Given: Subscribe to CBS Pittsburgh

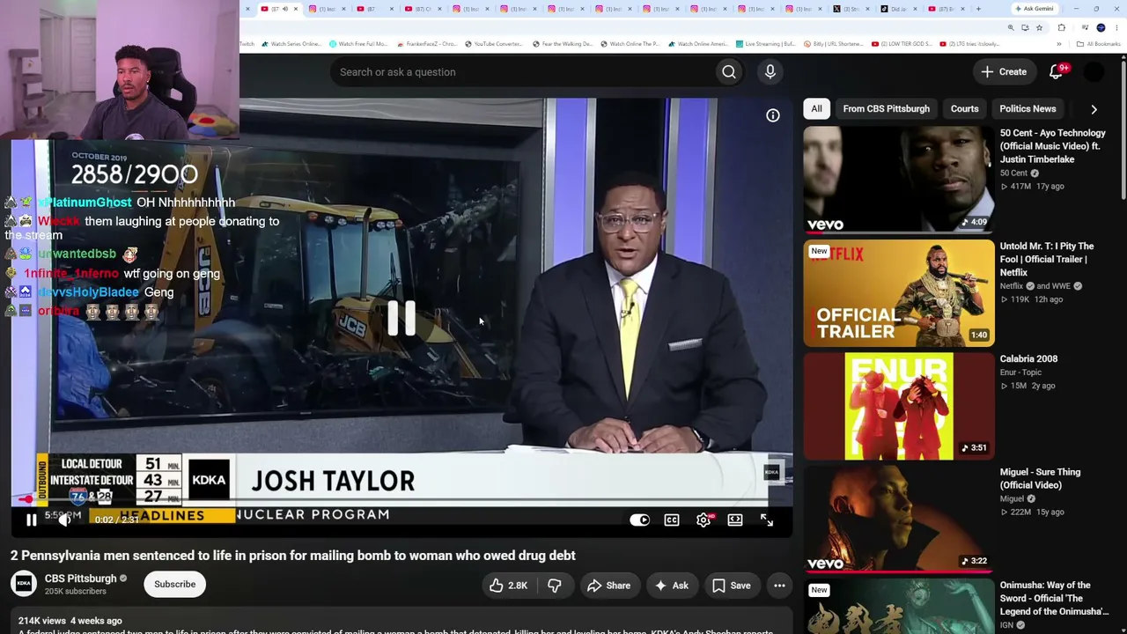Looking at the screenshot, I should [174, 585].
